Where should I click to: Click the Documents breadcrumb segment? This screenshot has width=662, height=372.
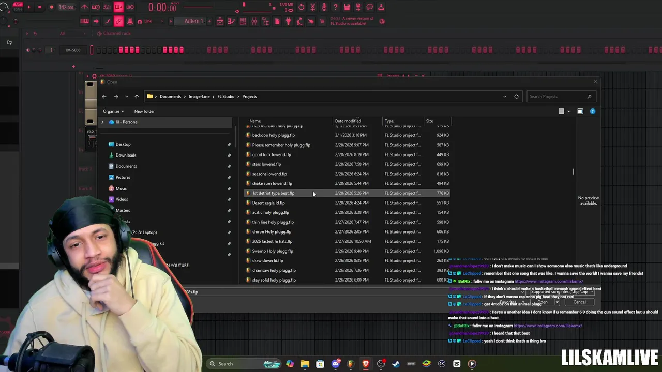[170, 96]
